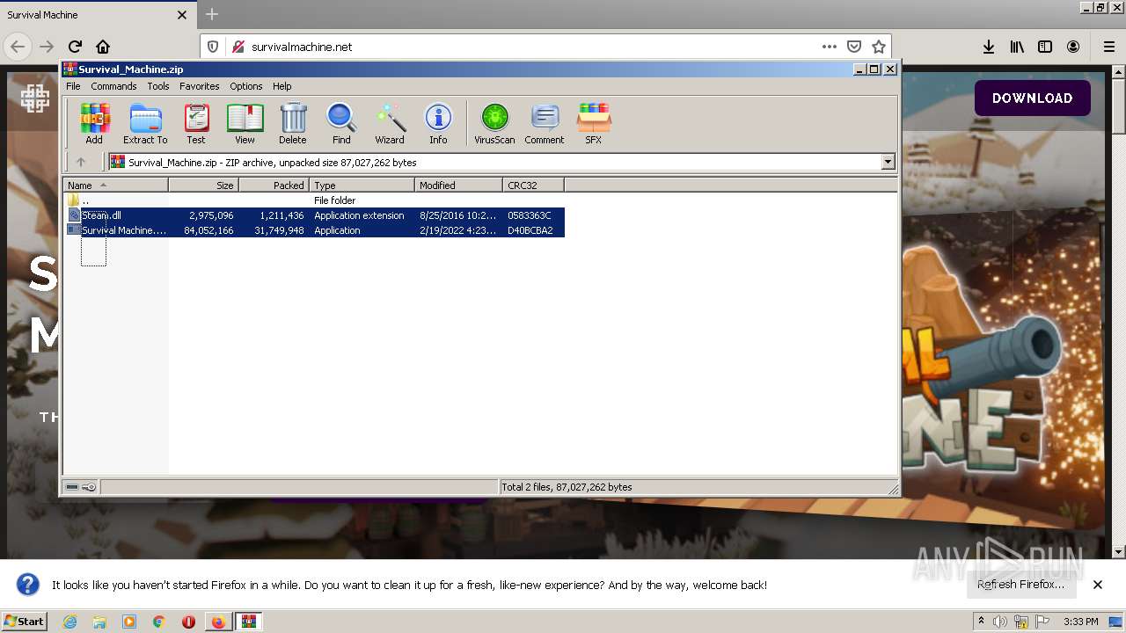Sort files by the CRC32 column
Image resolution: width=1126 pixels, height=633 pixels.
(x=533, y=186)
